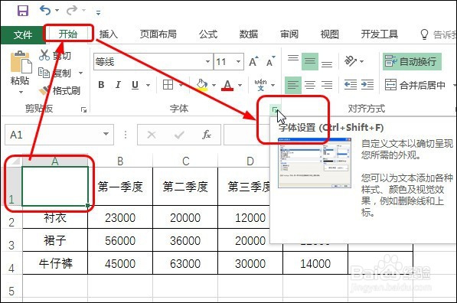Open the 开发工具 ribbon tab
The image size is (457, 303).
coord(380,34)
